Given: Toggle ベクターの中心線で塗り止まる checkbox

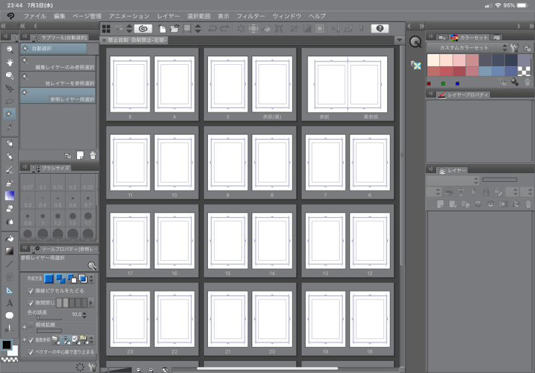Looking at the screenshot, I should coord(31,352).
